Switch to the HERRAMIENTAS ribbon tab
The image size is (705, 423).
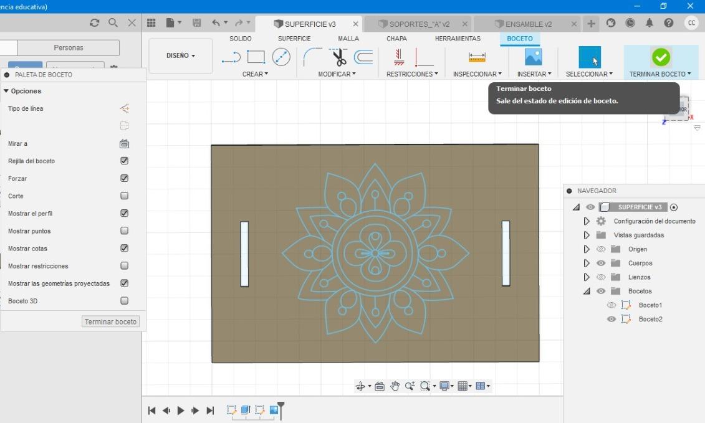(x=458, y=39)
